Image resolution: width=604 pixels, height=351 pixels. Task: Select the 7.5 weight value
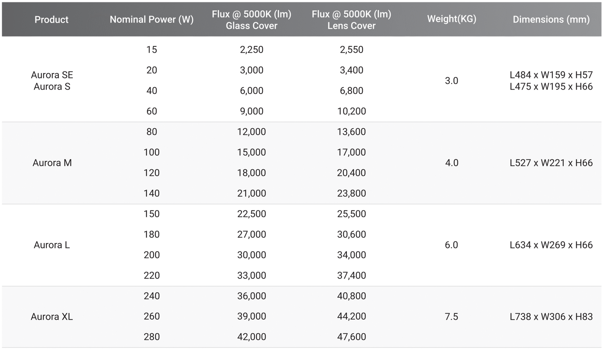[451, 317]
